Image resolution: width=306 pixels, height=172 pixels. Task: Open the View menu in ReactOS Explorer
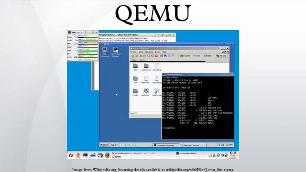[x=141, y=52]
